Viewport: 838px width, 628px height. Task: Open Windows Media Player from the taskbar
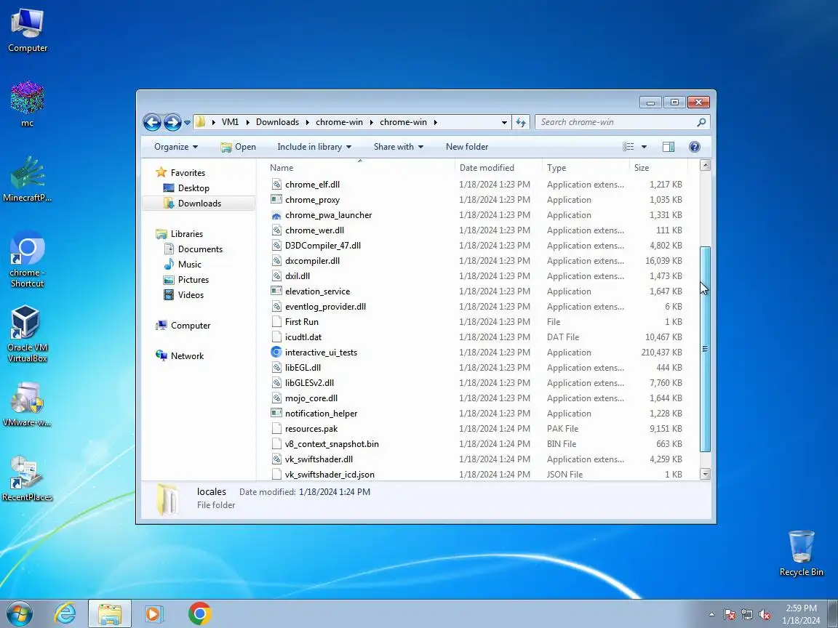pyautogui.click(x=153, y=613)
